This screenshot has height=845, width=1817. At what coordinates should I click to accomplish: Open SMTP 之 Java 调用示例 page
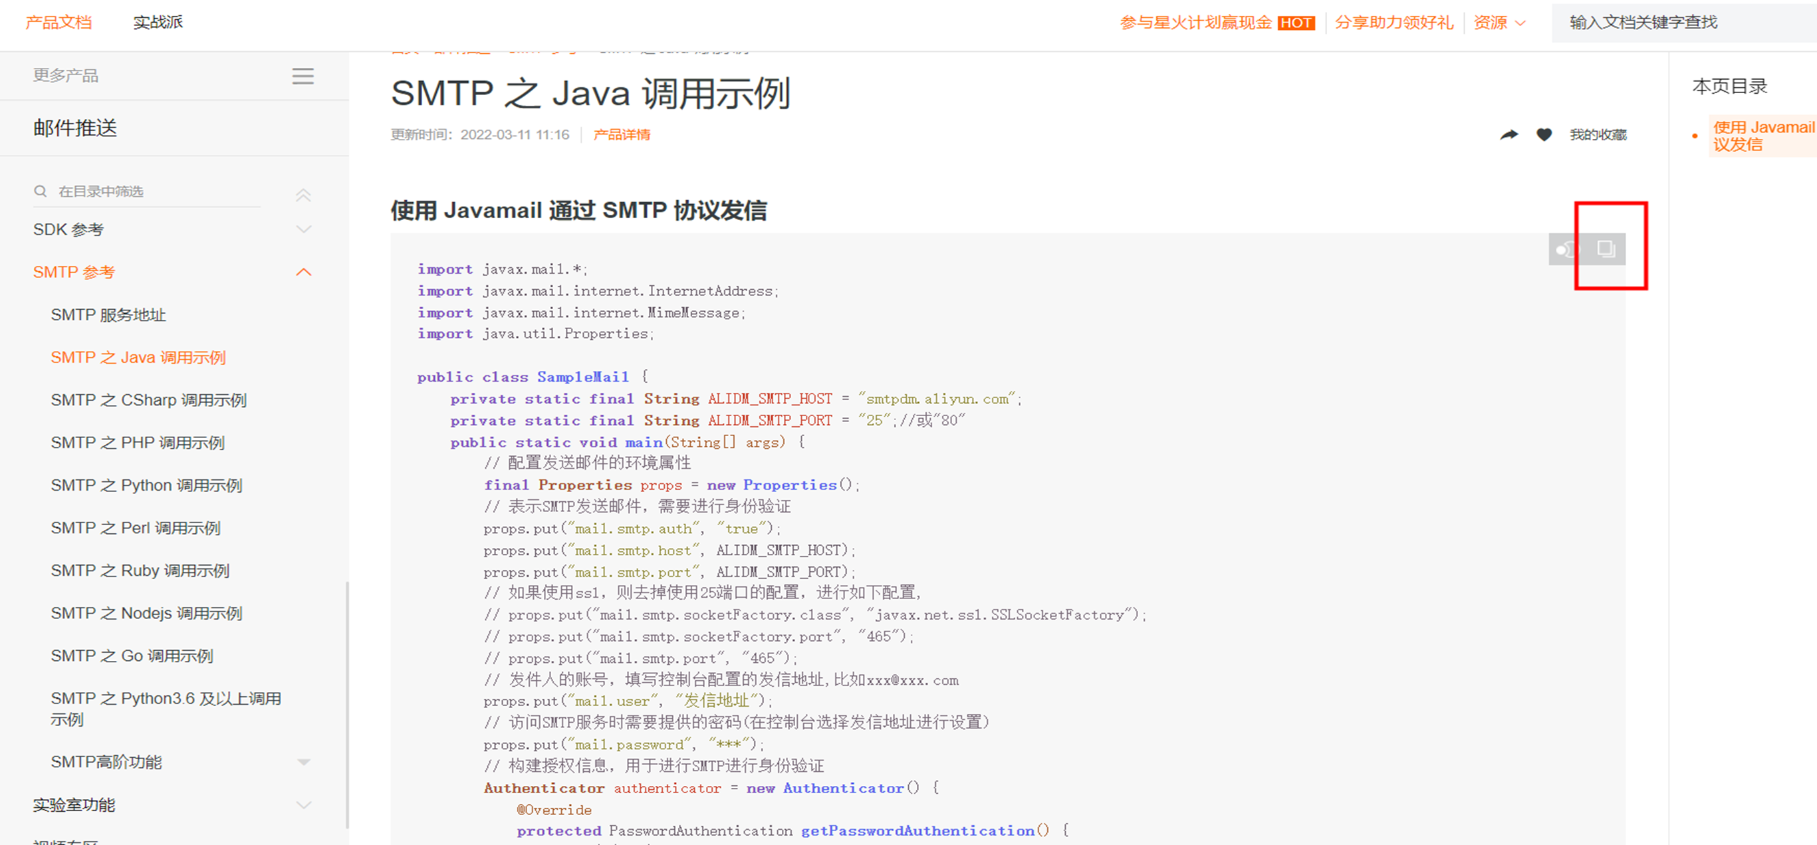coord(138,358)
